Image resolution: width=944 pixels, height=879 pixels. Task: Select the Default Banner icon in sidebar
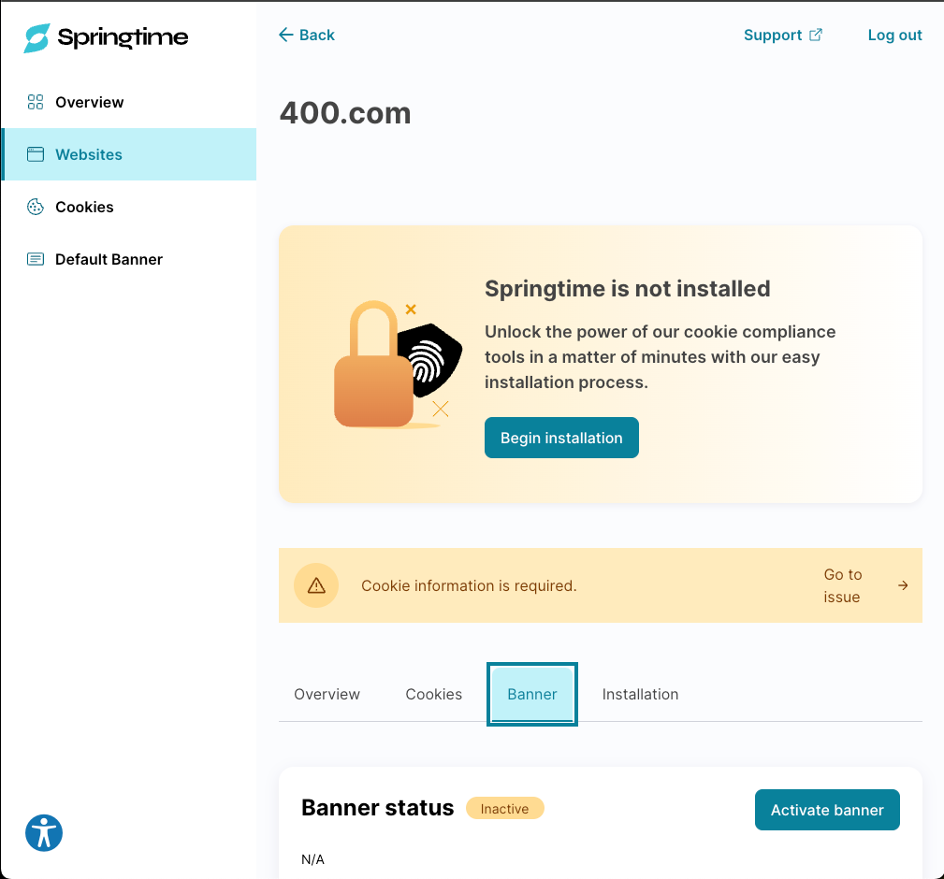tap(35, 259)
